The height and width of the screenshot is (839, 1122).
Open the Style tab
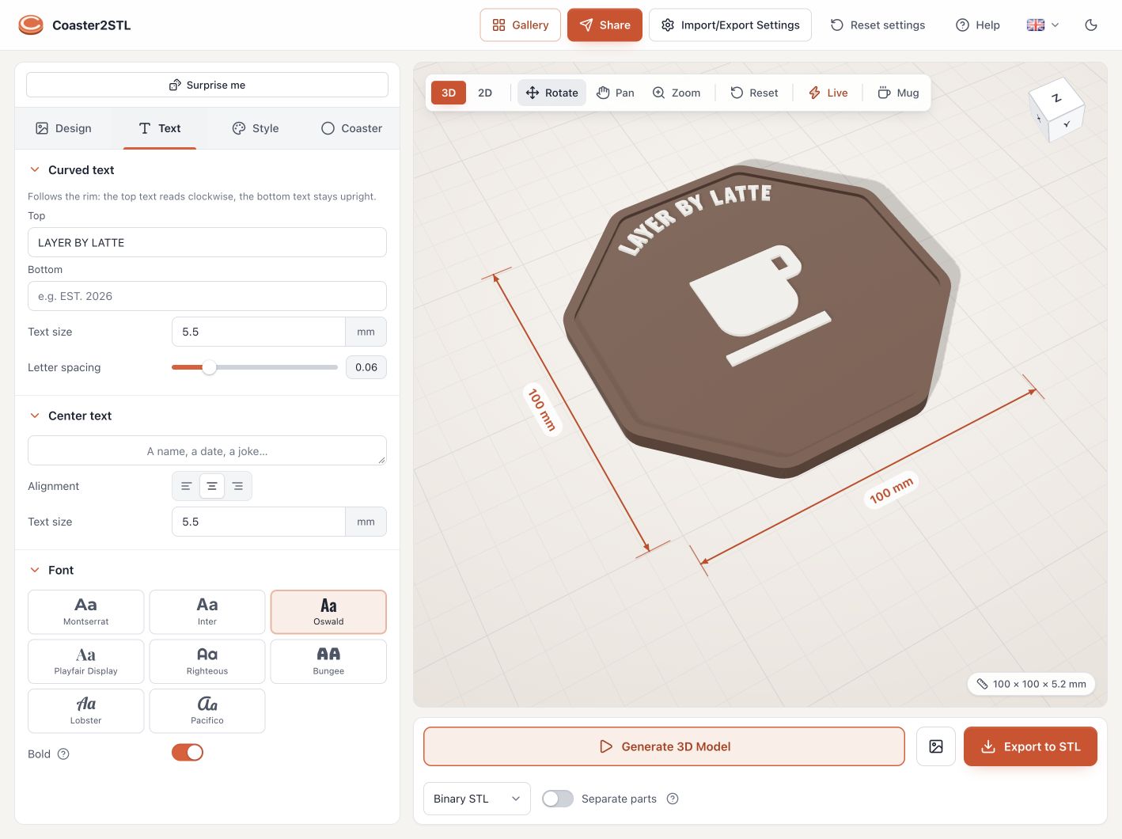tap(256, 128)
